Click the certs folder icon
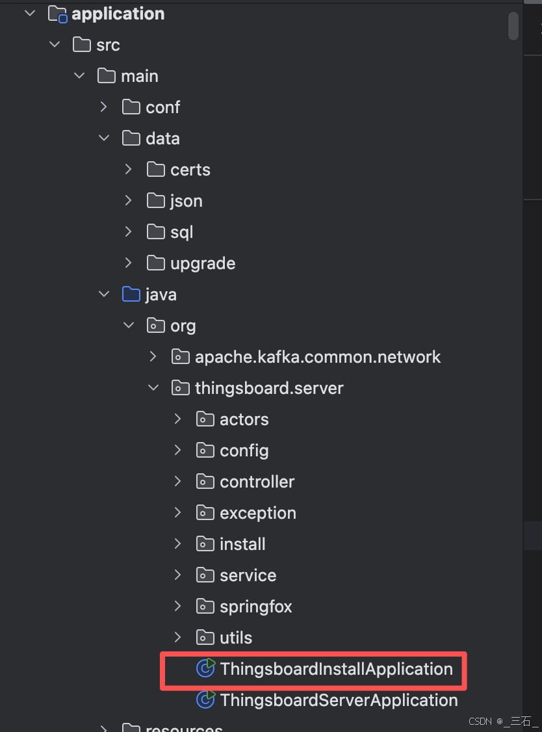The height and width of the screenshot is (732, 542). tap(156, 170)
